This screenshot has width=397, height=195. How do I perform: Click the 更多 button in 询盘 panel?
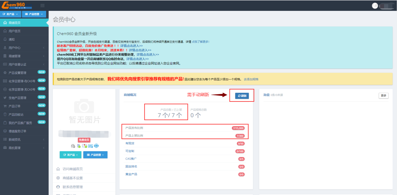[383, 96]
